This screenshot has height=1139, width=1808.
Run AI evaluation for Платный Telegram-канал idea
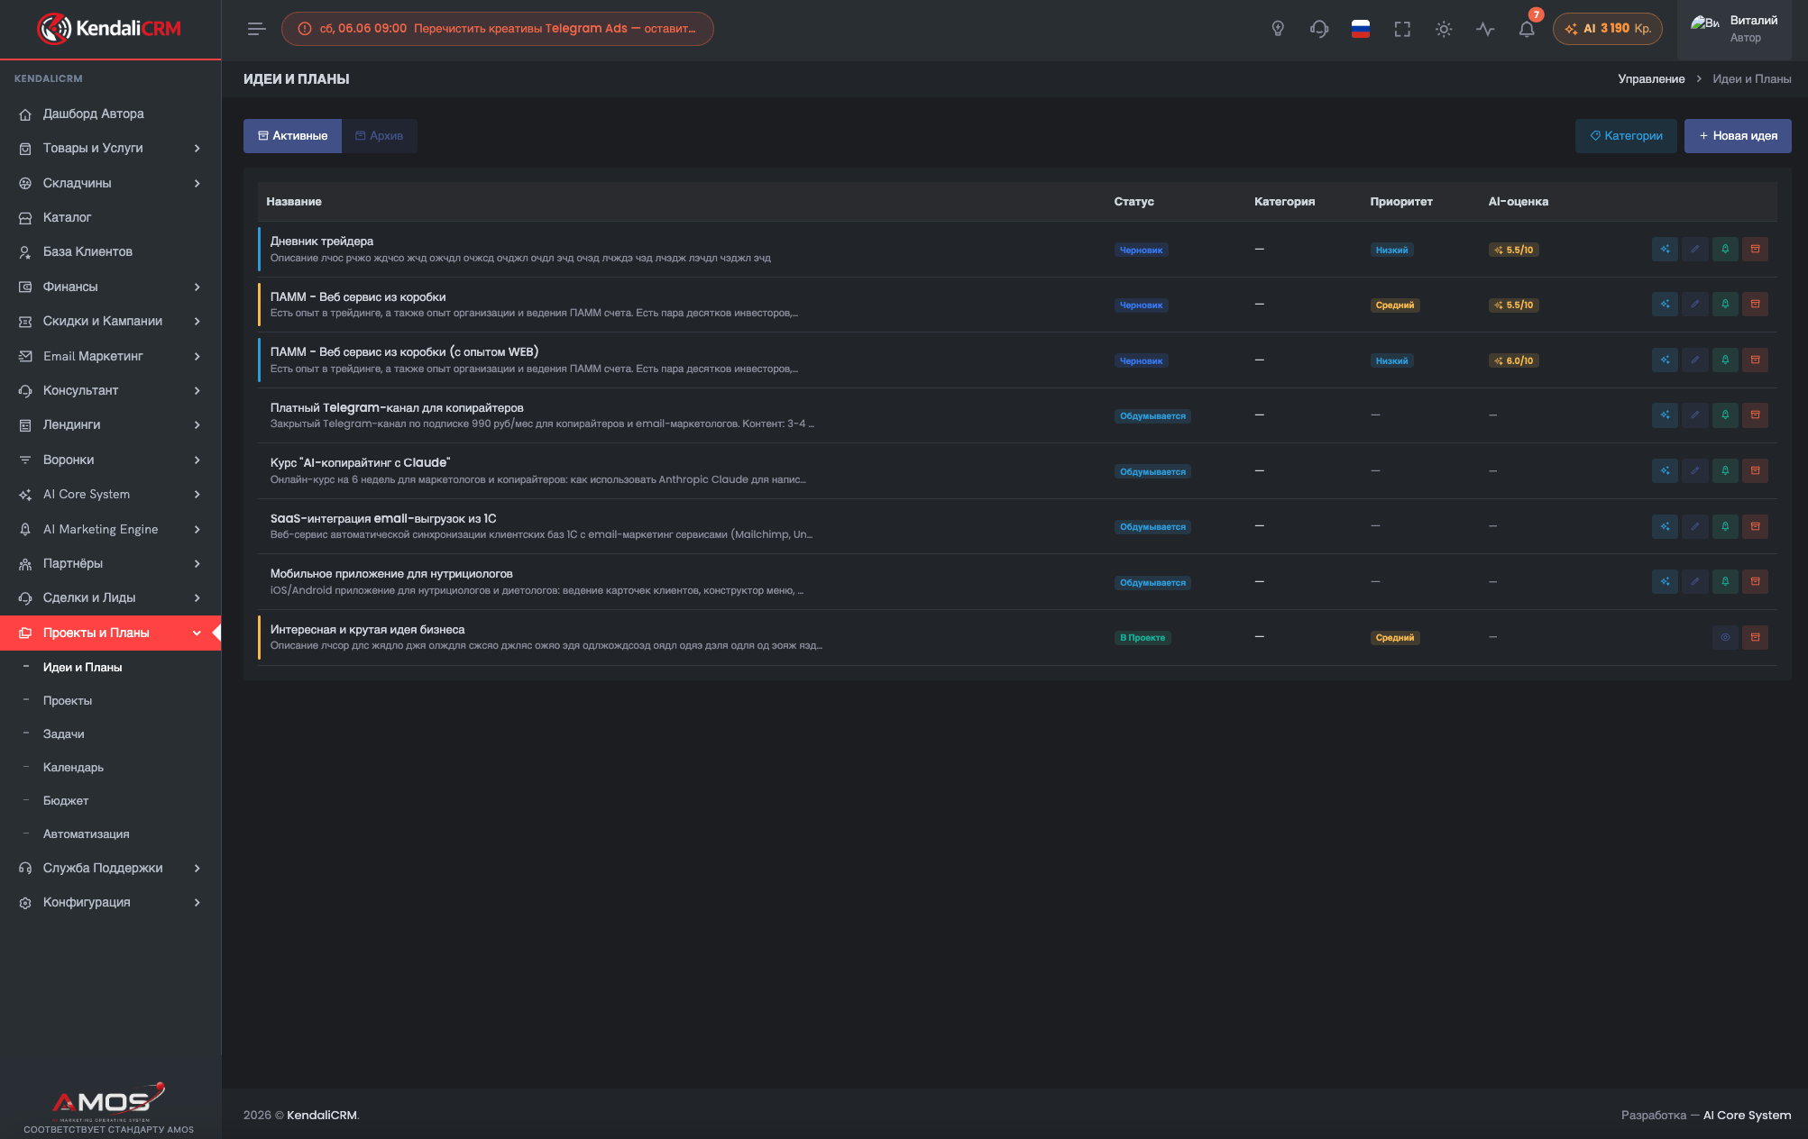tap(1665, 415)
